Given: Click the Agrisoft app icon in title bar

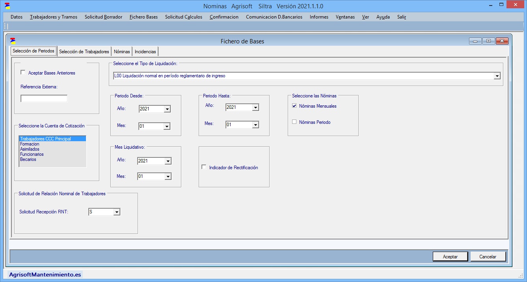Looking at the screenshot, I should [7, 6].
